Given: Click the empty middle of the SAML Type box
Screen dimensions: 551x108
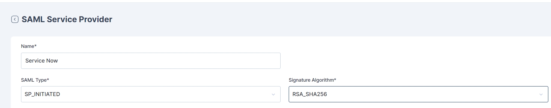Looking at the screenshot, I should pos(165,94).
